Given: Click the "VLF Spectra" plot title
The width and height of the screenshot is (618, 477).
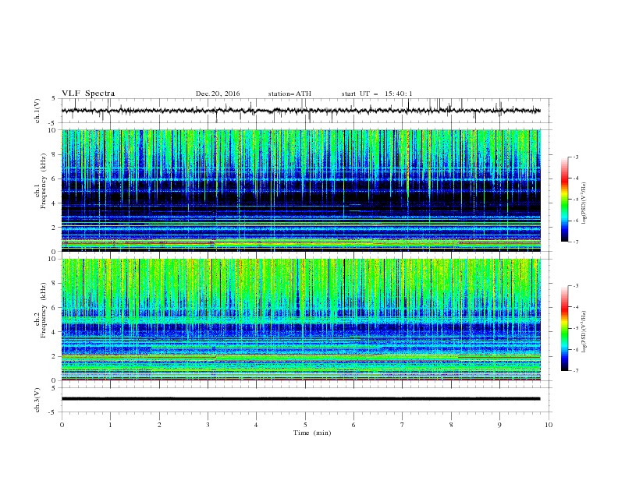Looking at the screenshot, I should (x=88, y=94).
